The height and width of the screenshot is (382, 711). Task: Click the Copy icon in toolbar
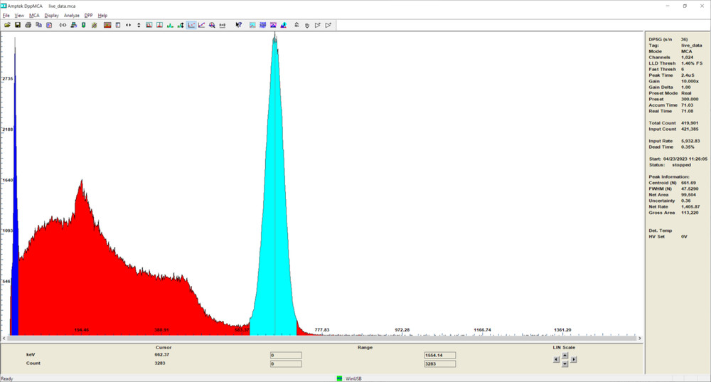[38, 26]
